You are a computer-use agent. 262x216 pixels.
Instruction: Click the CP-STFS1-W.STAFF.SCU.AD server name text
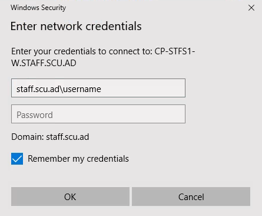click(103, 57)
